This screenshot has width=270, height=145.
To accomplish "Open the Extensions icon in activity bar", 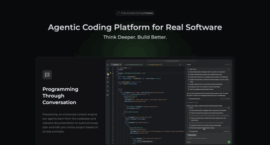I will 108,95.
